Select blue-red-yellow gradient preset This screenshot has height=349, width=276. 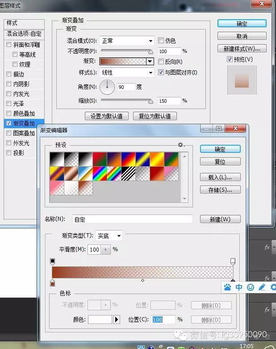(x=128, y=159)
